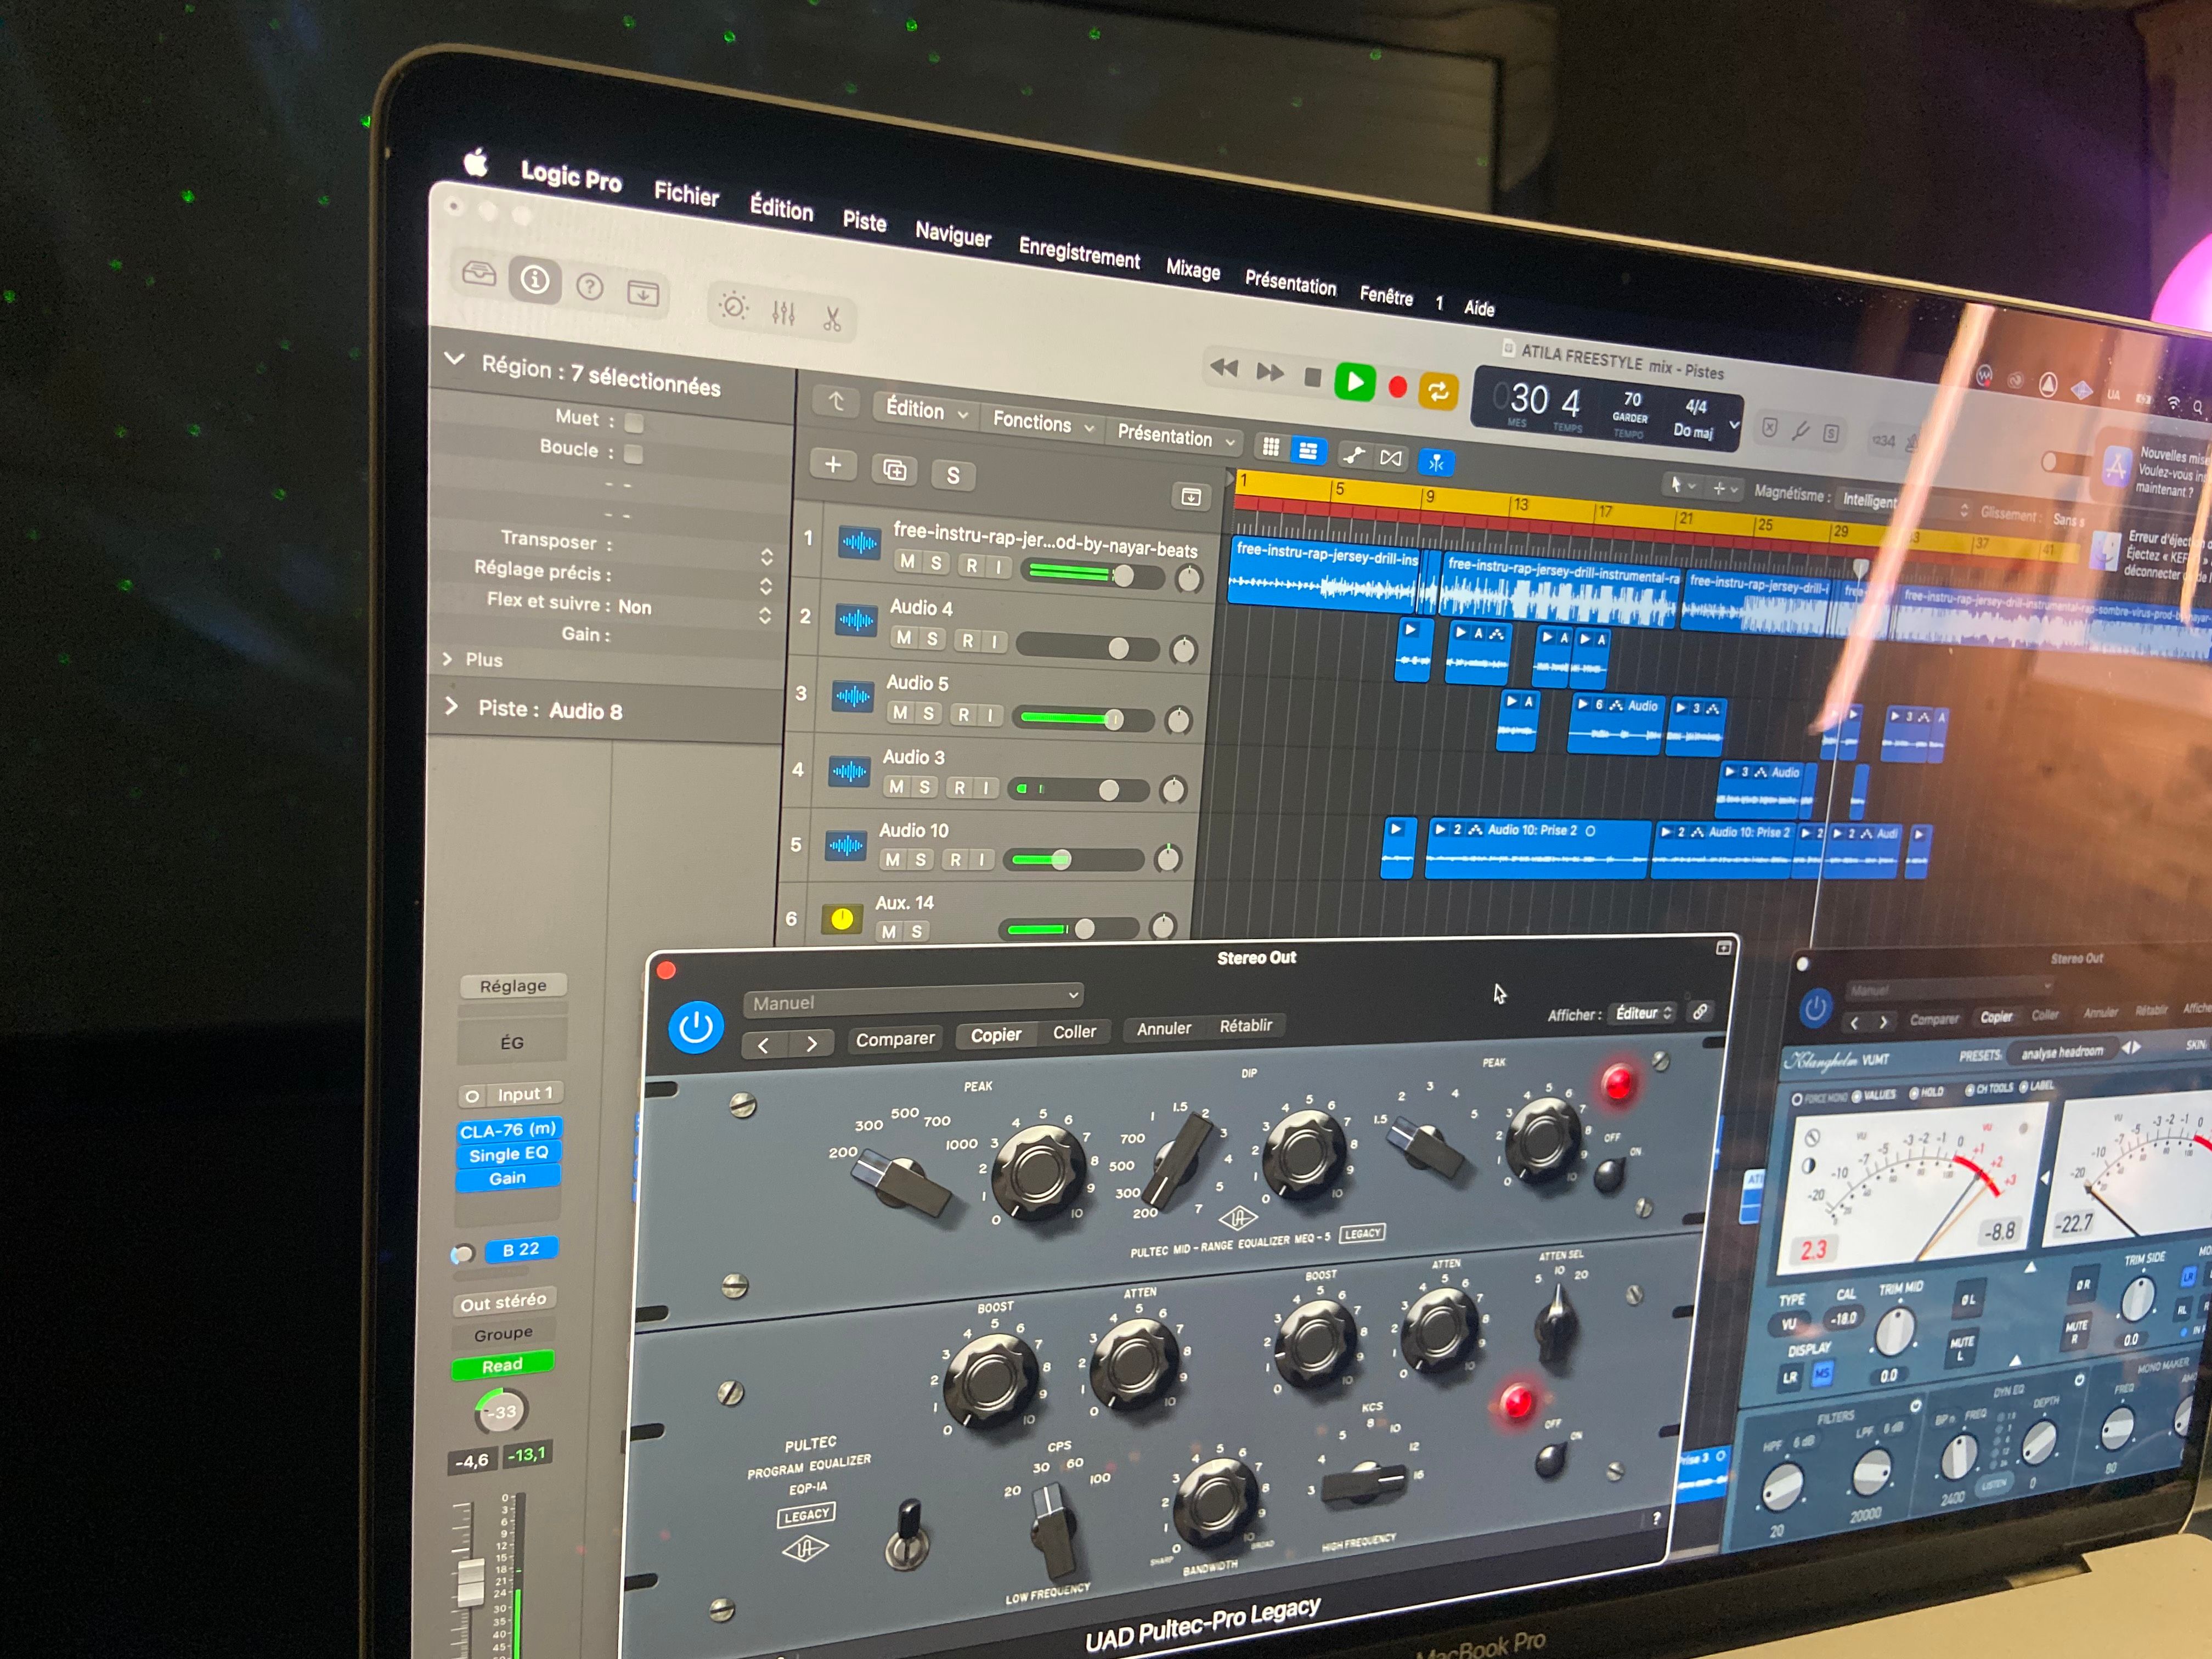
Task: Click Copier in the Pultec plugin window
Action: [995, 1035]
